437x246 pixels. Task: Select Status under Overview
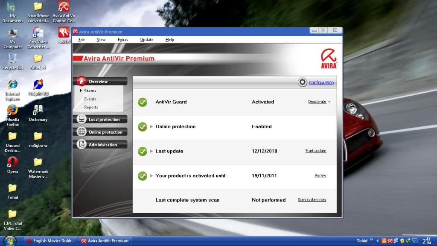[90, 91]
